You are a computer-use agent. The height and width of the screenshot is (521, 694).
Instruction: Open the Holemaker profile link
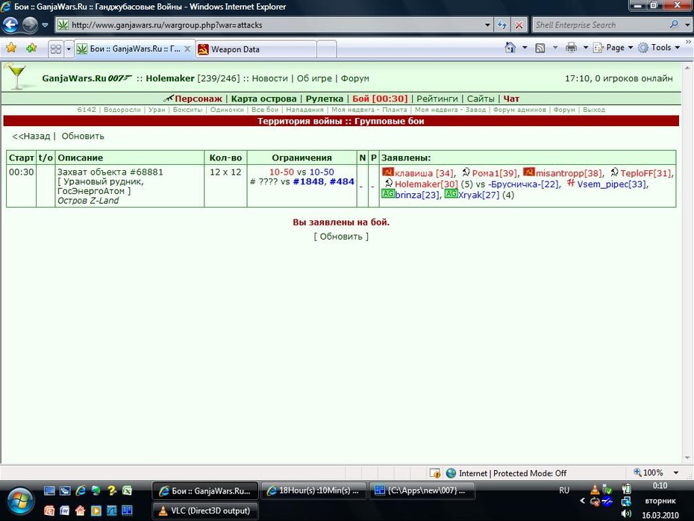pyautogui.click(x=170, y=78)
